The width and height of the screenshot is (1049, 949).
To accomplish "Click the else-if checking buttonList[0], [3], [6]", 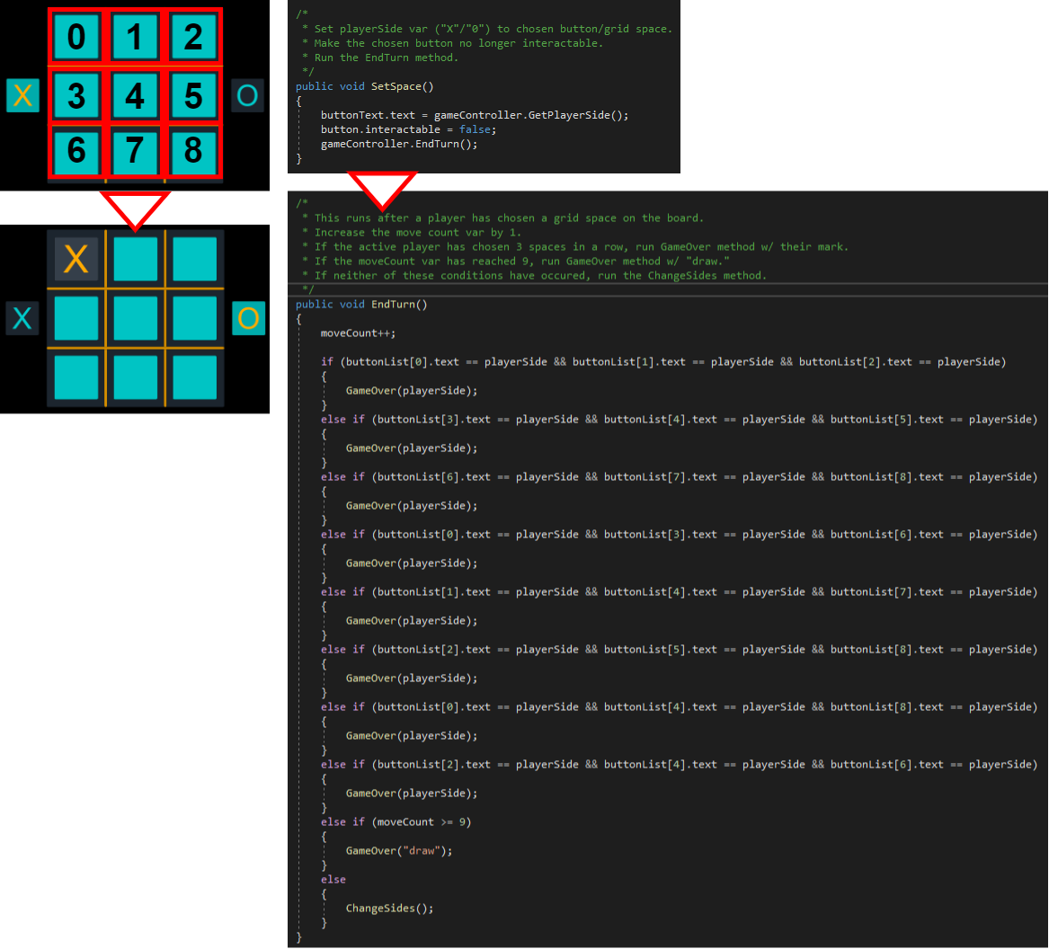I will pos(679,535).
